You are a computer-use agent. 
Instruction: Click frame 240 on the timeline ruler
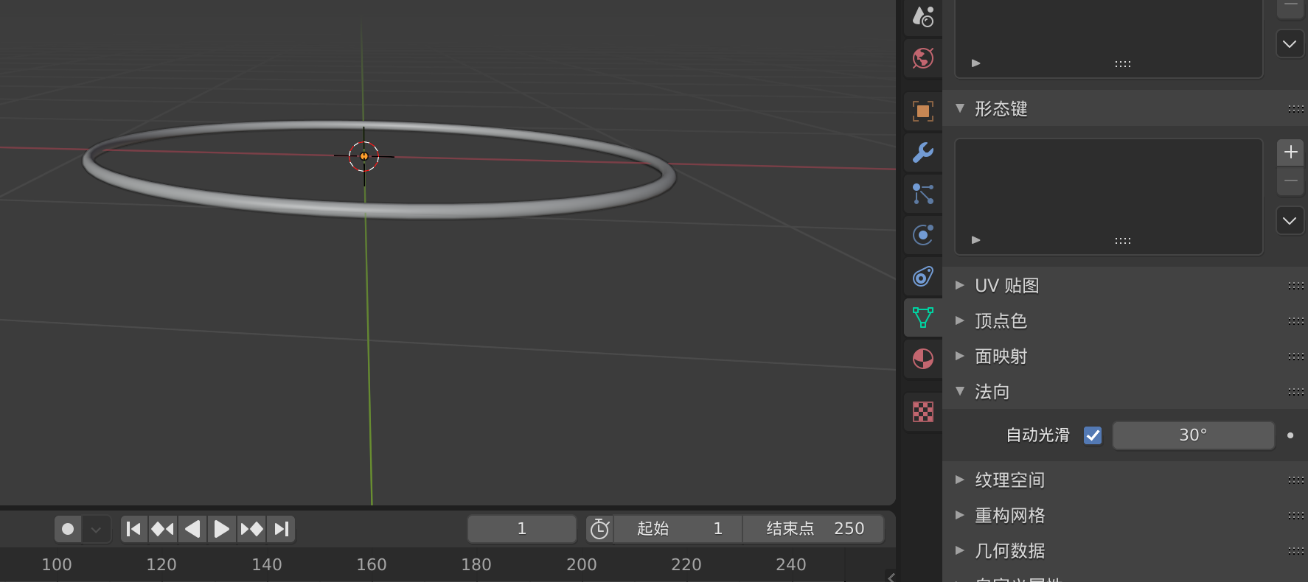click(791, 564)
